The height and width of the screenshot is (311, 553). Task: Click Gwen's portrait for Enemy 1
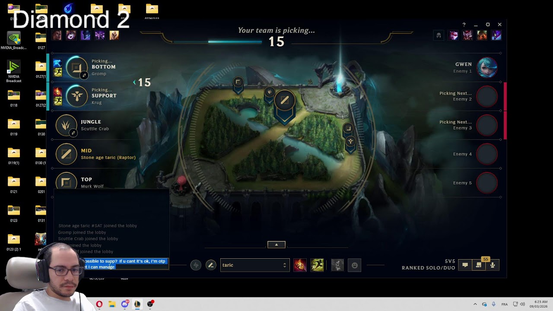click(x=487, y=68)
